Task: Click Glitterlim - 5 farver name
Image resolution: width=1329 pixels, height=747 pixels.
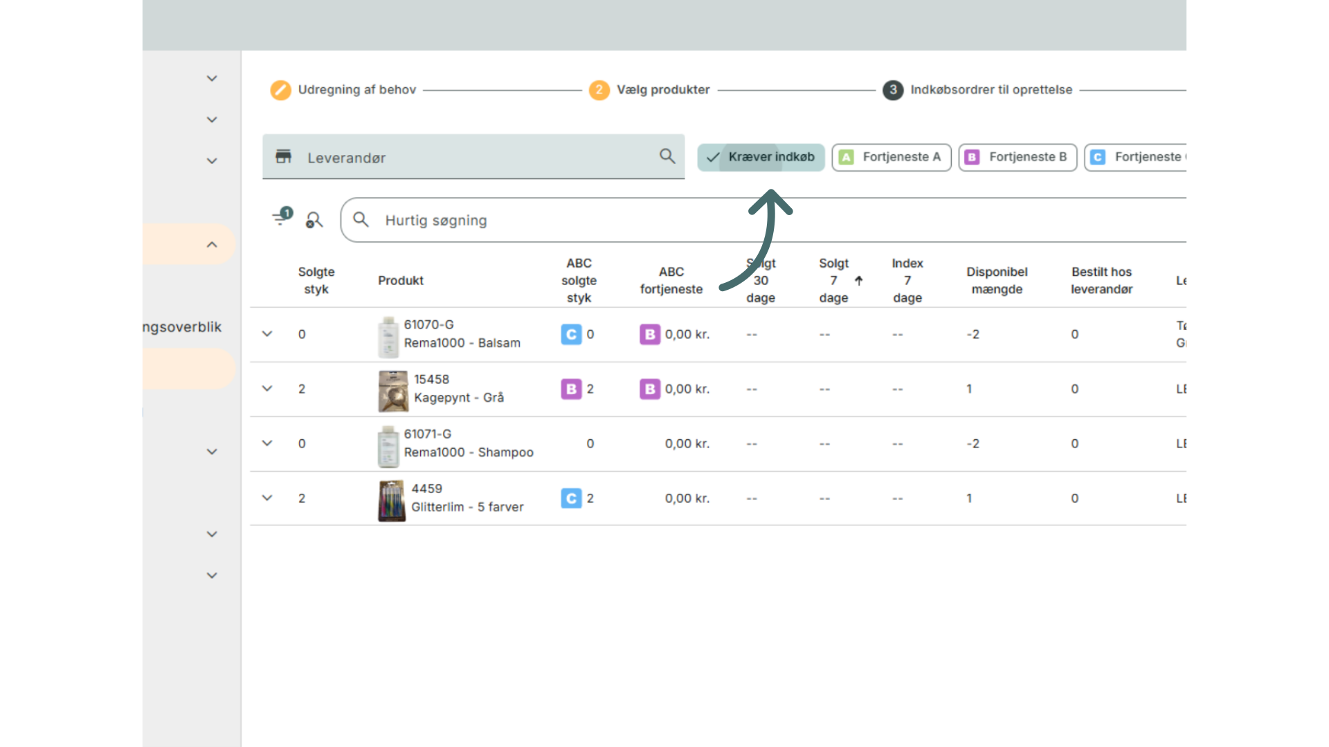Action: tap(468, 507)
